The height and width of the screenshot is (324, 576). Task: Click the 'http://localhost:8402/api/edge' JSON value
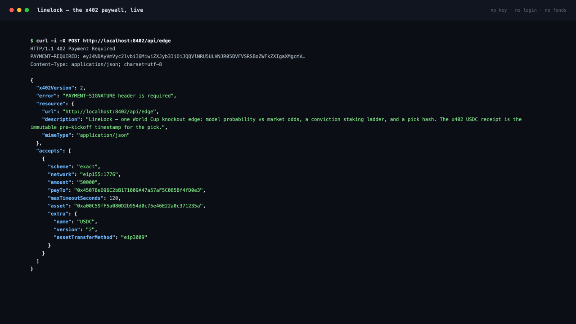[109, 112]
